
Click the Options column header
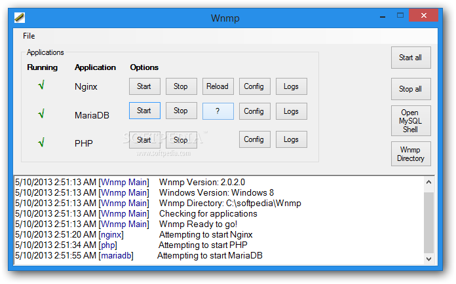pyautogui.click(x=144, y=67)
